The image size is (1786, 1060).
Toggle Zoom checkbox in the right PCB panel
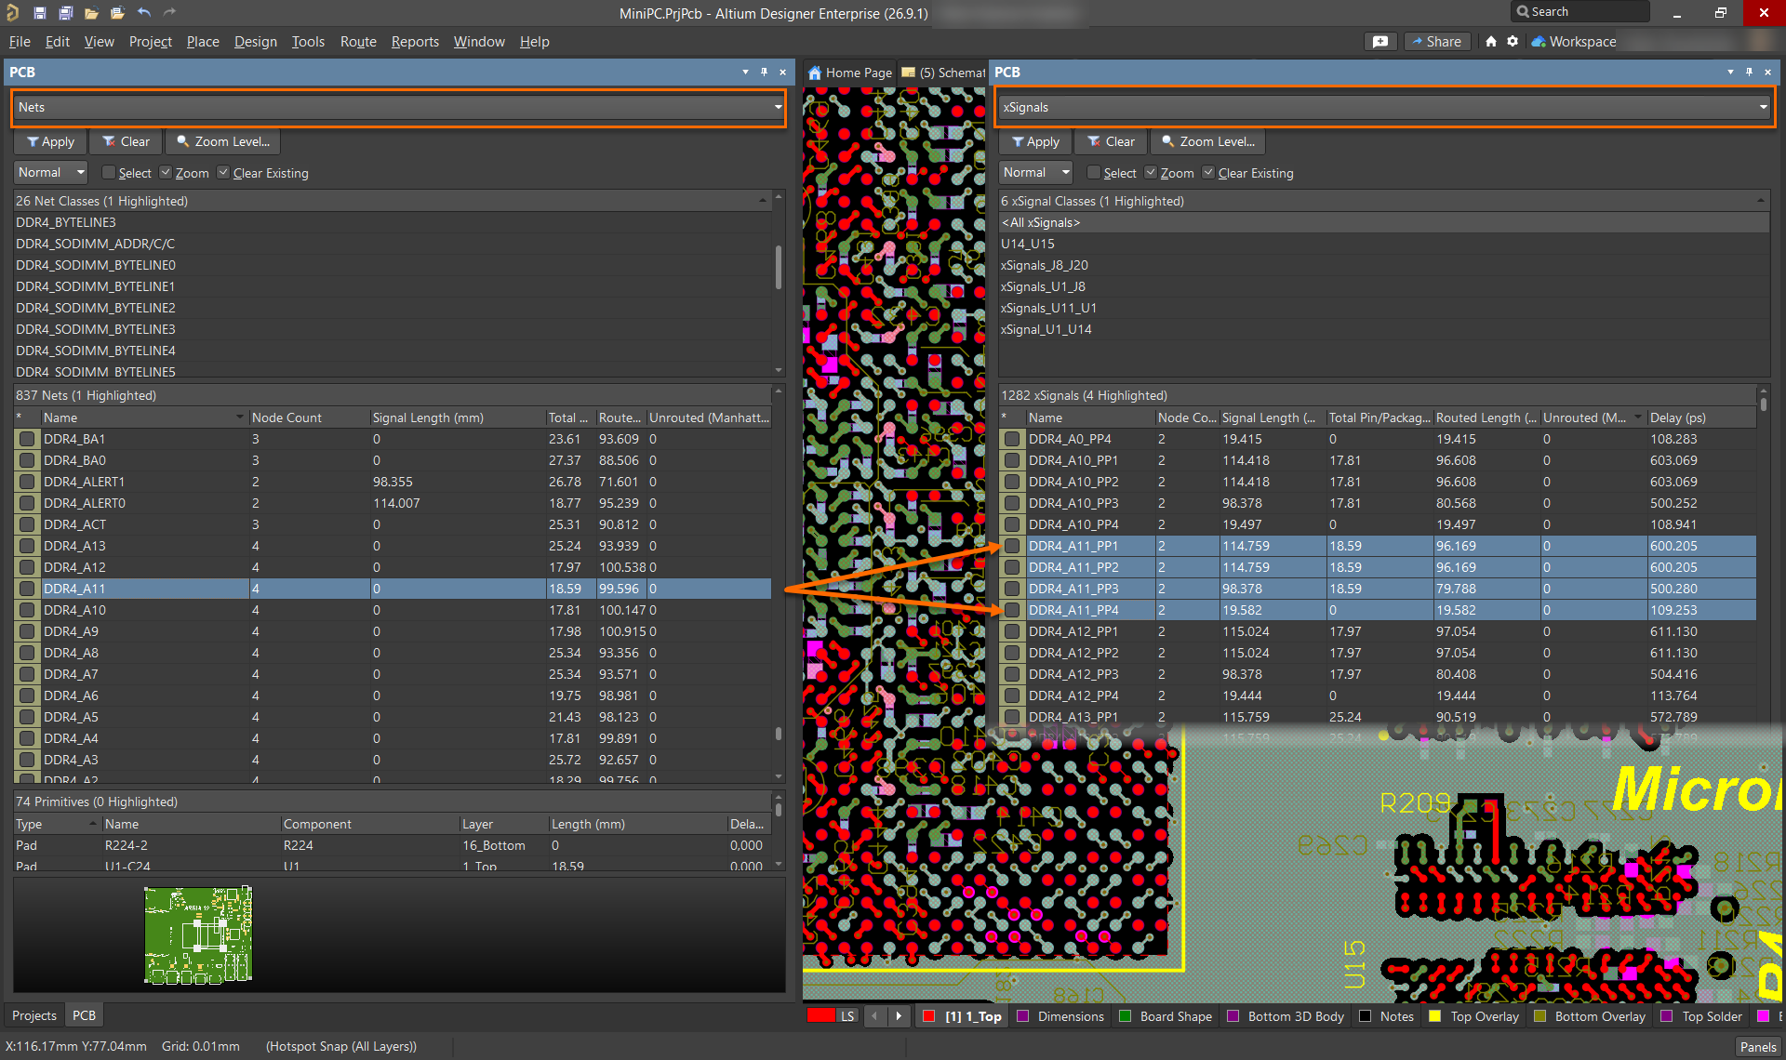click(1151, 173)
